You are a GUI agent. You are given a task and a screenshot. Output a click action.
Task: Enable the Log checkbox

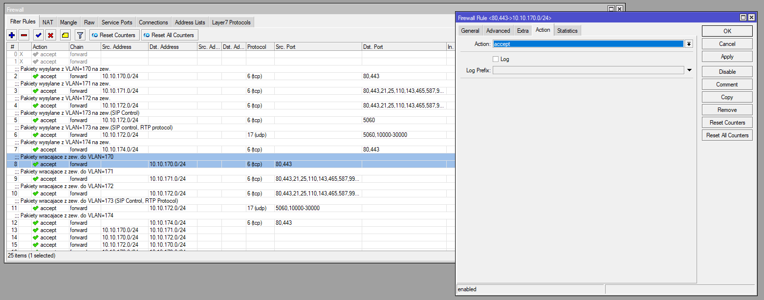tap(496, 59)
